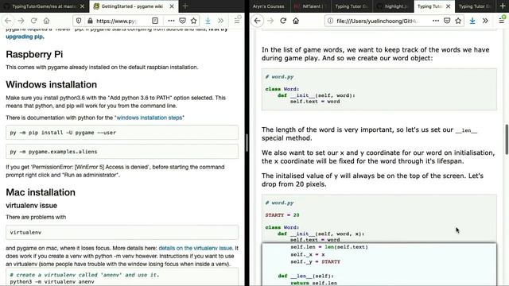Show site security lock info for pygame

pyautogui.click(x=90, y=21)
